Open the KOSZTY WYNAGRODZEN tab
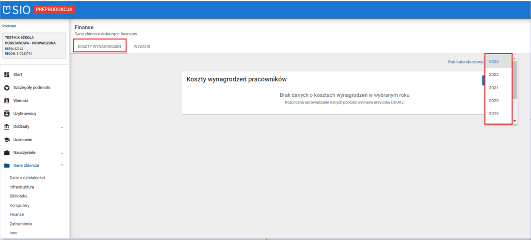The width and height of the screenshot is (531, 240). (x=99, y=46)
